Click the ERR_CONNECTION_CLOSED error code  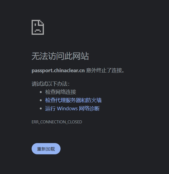57,122
